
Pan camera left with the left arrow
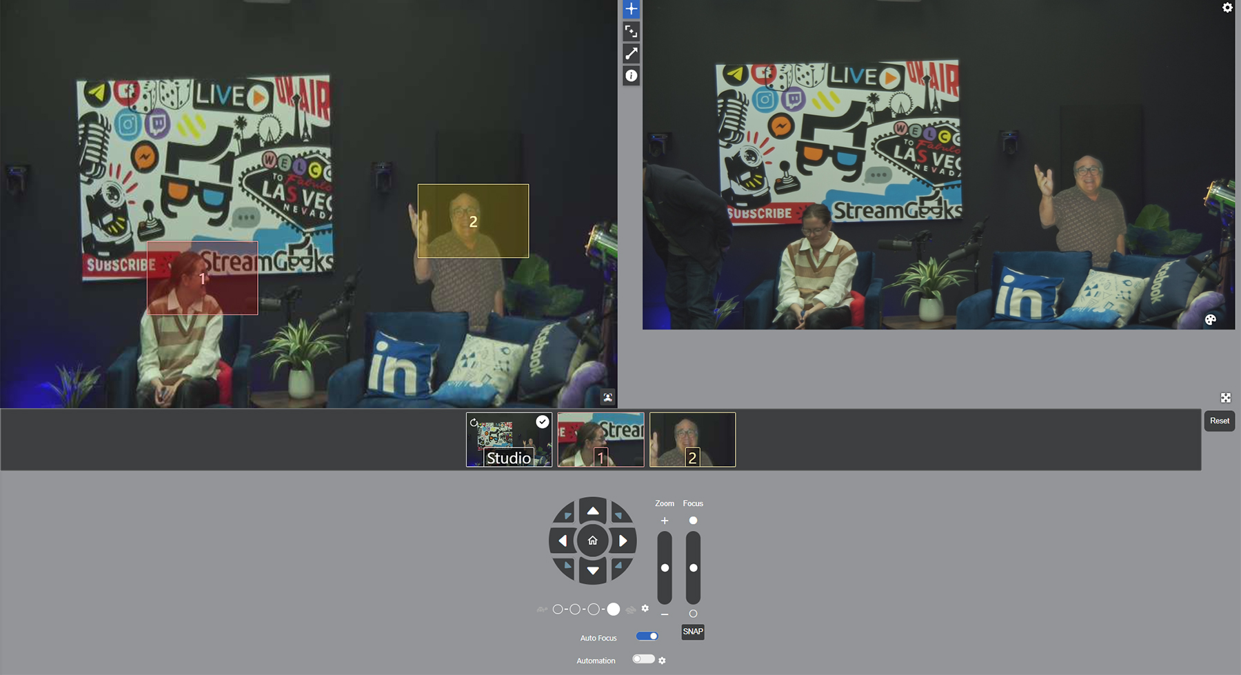[563, 541]
